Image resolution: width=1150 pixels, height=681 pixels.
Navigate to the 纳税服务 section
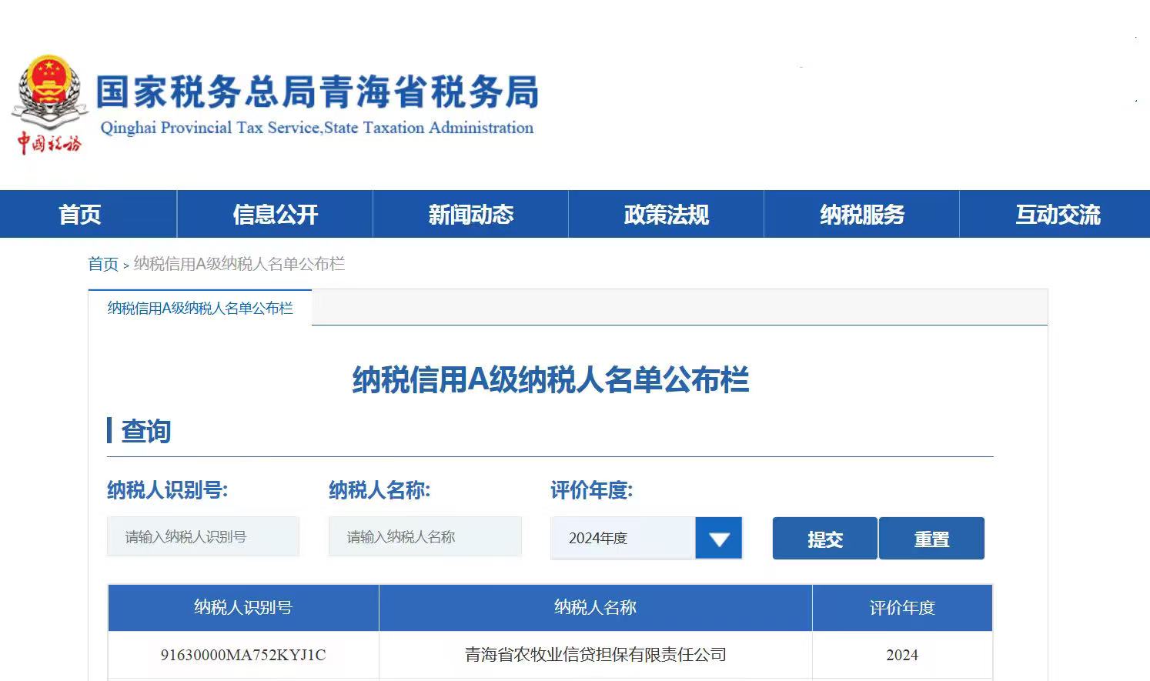click(x=861, y=214)
